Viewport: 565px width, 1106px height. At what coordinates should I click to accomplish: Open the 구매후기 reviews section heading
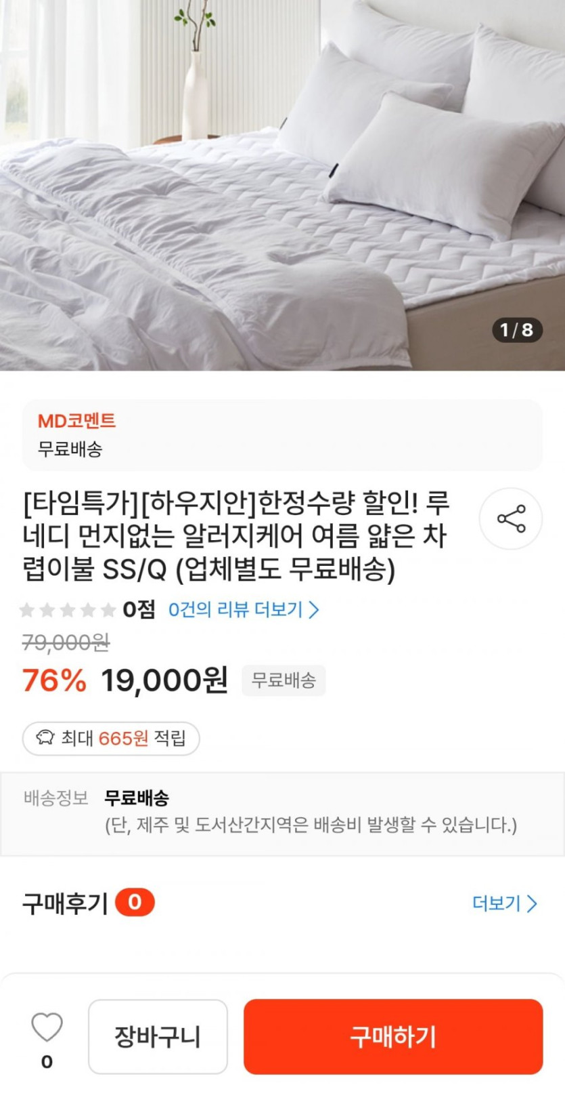(x=65, y=903)
